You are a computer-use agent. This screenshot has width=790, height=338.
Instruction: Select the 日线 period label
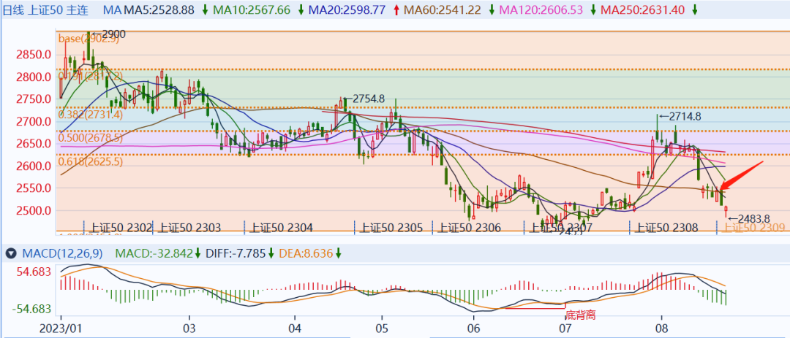13,9
